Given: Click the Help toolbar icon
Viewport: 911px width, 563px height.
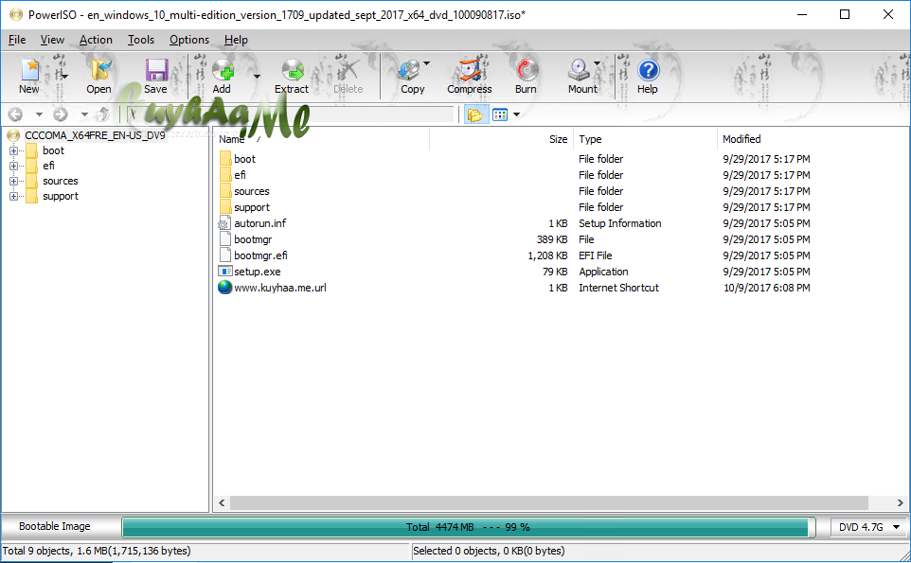Looking at the screenshot, I should pyautogui.click(x=649, y=70).
